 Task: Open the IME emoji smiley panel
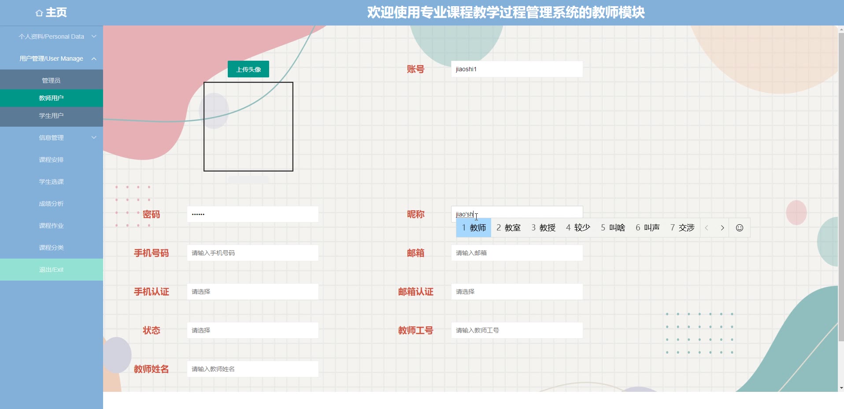click(740, 228)
